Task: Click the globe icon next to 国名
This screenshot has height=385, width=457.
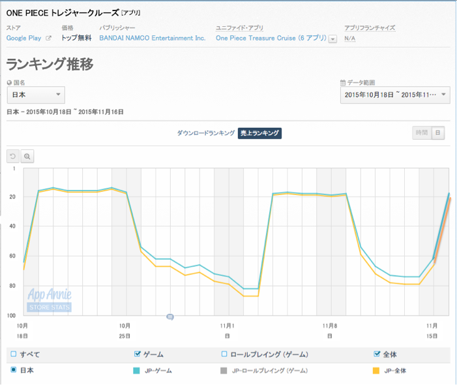Action: (9, 82)
